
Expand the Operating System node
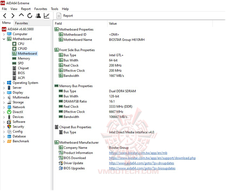[4, 83]
